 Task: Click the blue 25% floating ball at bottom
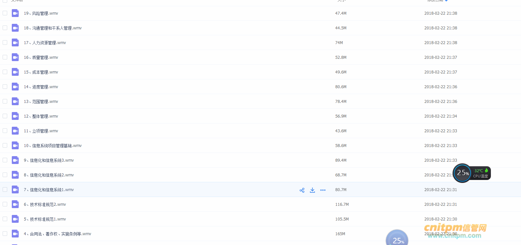pyautogui.click(x=397, y=238)
